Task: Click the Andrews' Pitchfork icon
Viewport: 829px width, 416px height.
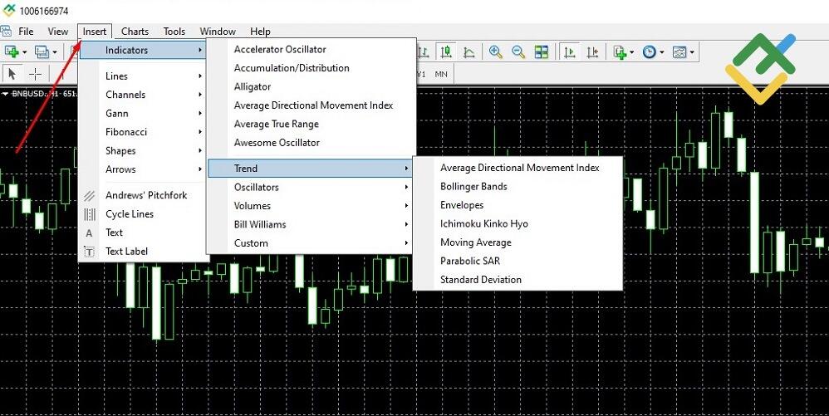Action: (x=90, y=196)
